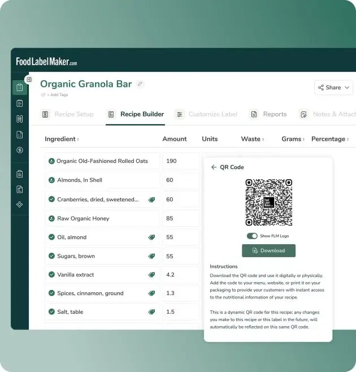Viewport: 356px width, 372px height.
Task: Click the checkmark icon beside Vanilla extract
Action: pos(51,275)
